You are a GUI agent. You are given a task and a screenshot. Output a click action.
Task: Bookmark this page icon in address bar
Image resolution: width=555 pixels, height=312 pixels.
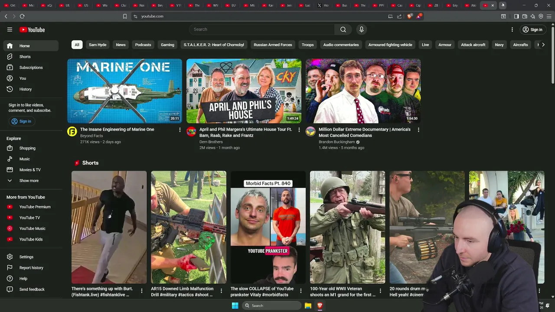[x=125, y=16]
